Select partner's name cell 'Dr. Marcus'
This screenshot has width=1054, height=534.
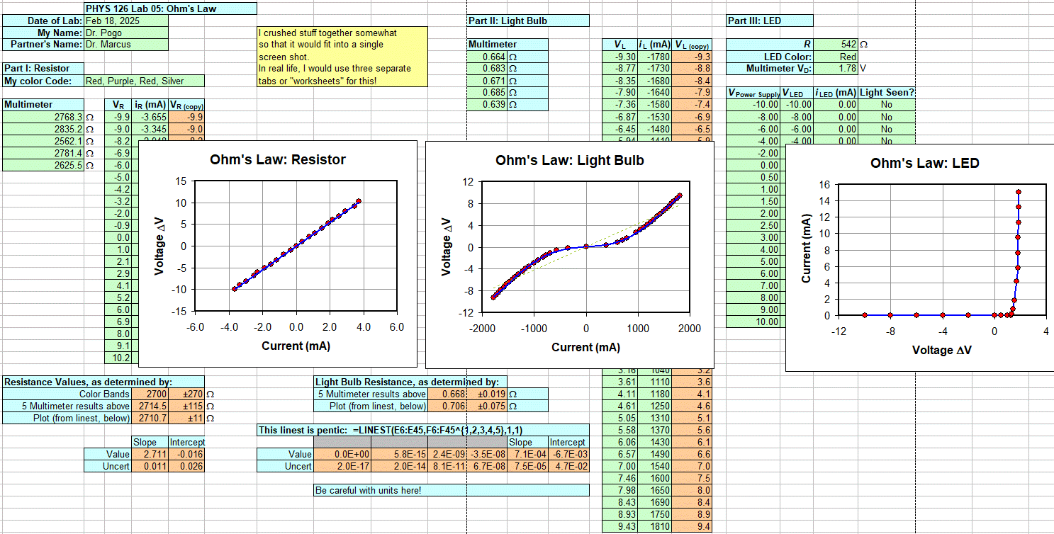[125, 44]
